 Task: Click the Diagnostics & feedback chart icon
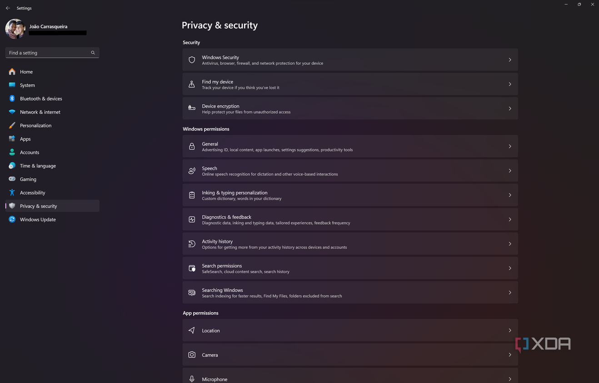click(192, 220)
